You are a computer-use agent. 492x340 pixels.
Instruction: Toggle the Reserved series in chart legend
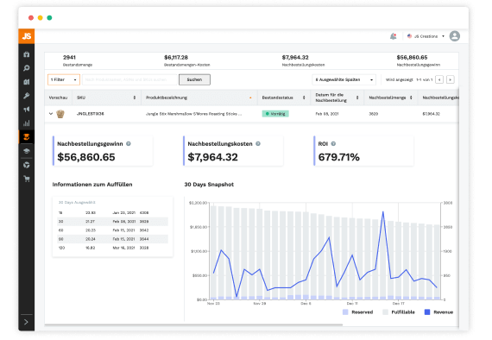coord(357,312)
